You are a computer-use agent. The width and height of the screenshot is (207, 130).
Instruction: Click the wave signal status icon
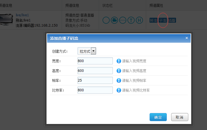(x=123, y=20)
